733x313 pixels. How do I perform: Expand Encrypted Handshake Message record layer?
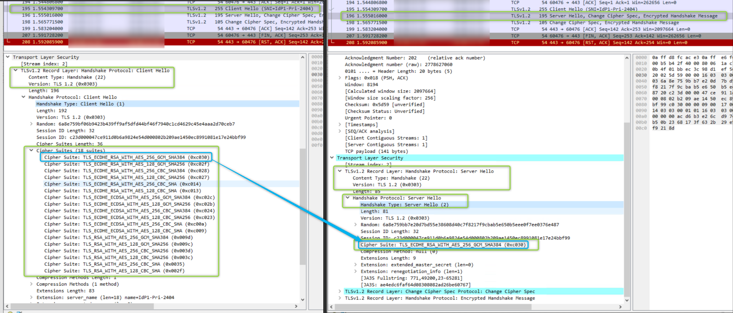340,298
